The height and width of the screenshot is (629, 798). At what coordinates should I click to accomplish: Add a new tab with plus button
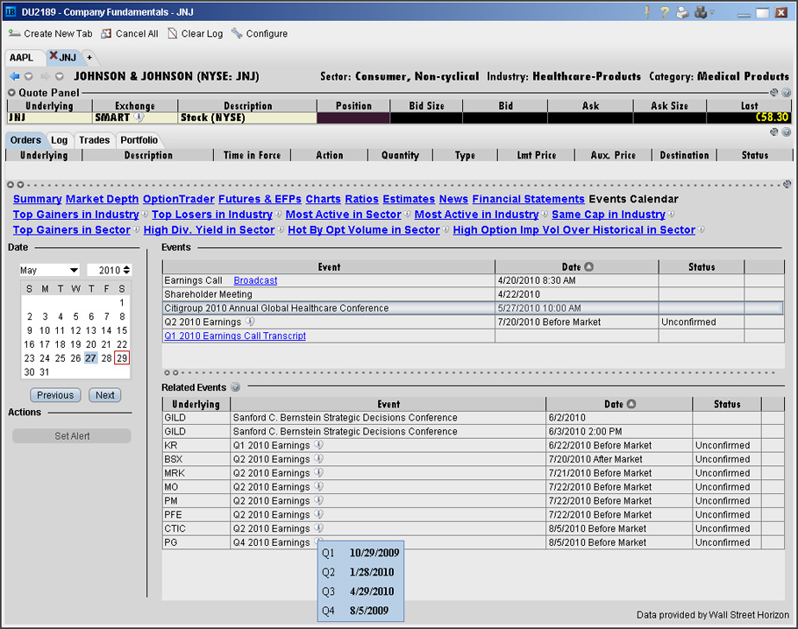89,58
